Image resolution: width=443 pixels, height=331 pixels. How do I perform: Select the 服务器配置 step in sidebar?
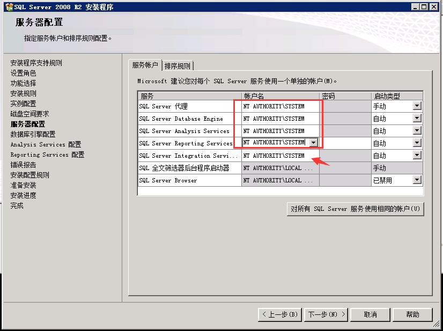[x=28, y=124]
